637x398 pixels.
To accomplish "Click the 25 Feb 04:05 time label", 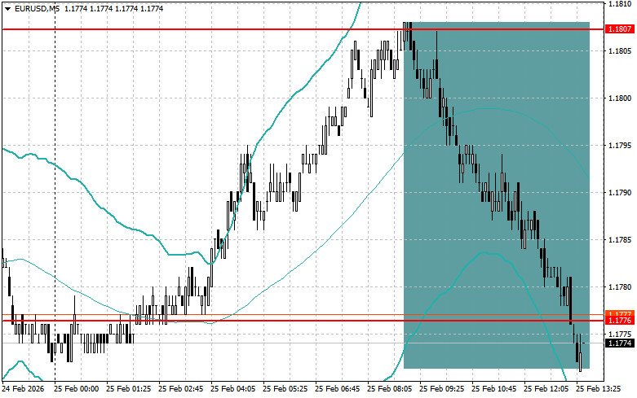I will coord(232,389).
